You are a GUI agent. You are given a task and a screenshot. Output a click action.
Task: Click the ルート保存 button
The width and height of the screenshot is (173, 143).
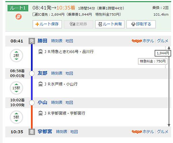[47, 24]
